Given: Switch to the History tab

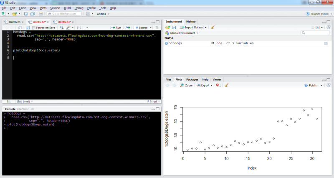Looking at the screenshot, I should tap(190, 21).
